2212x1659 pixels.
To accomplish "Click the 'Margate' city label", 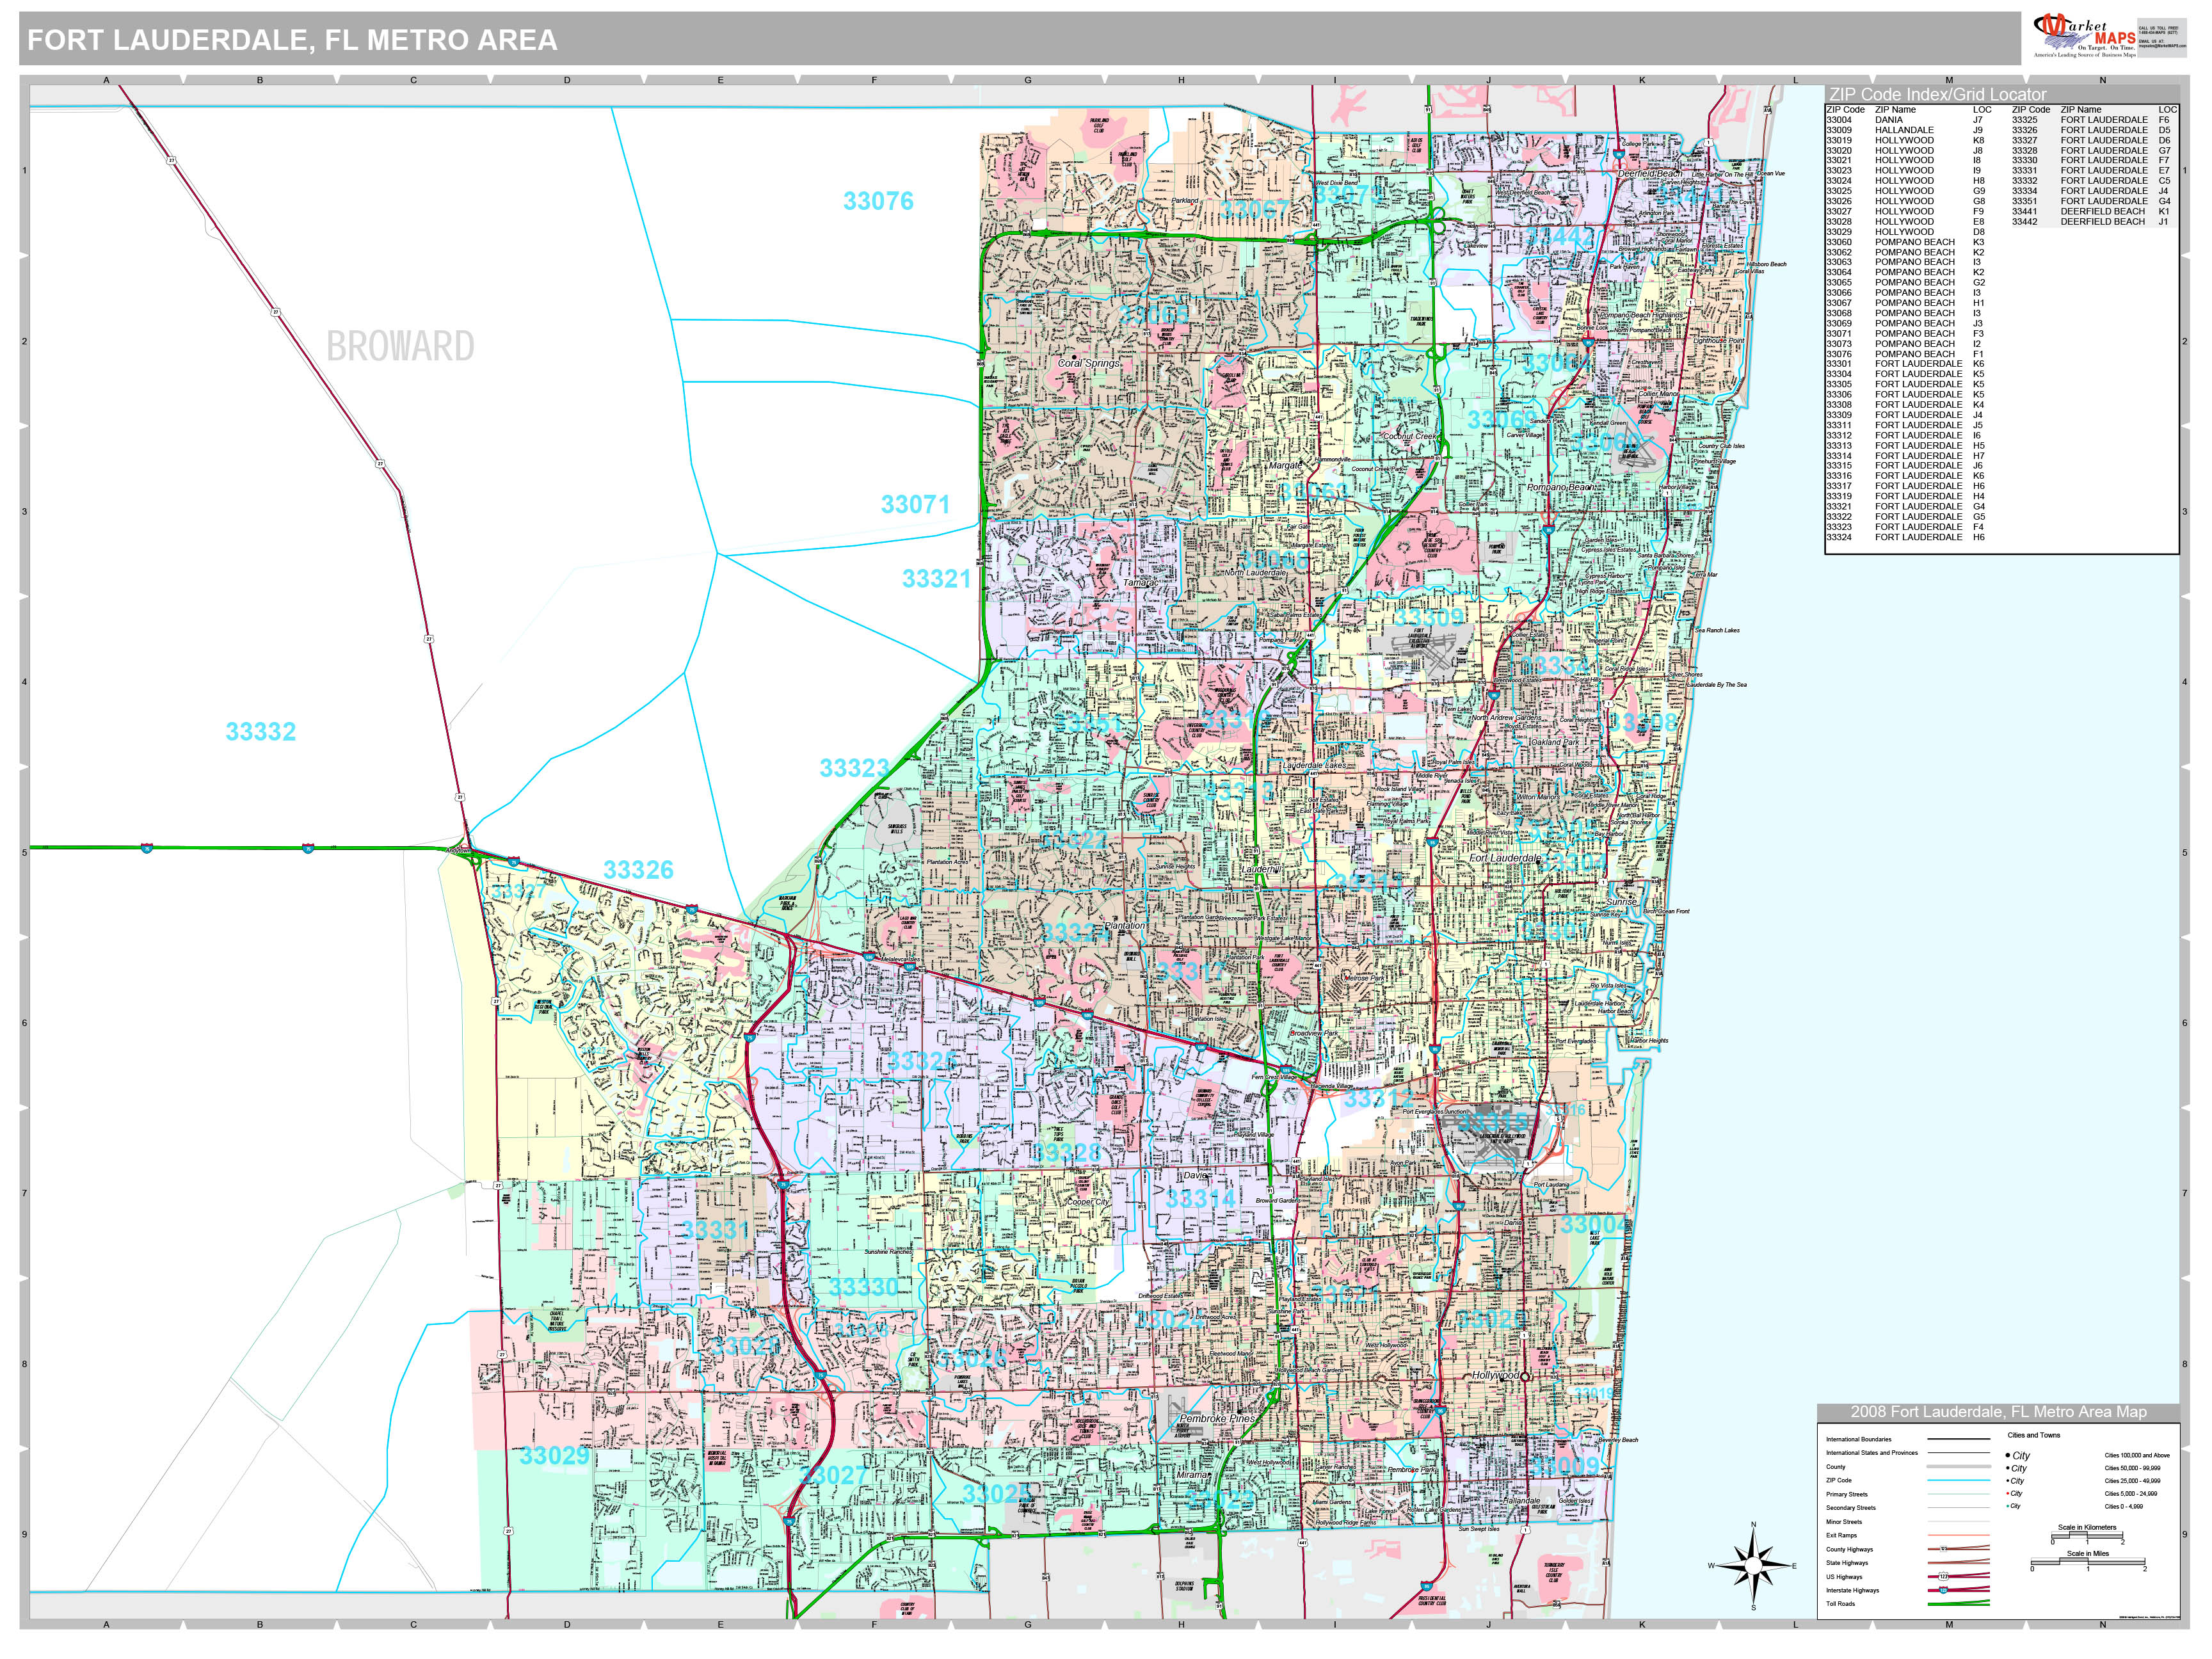I will click(x=1285, y=465).
